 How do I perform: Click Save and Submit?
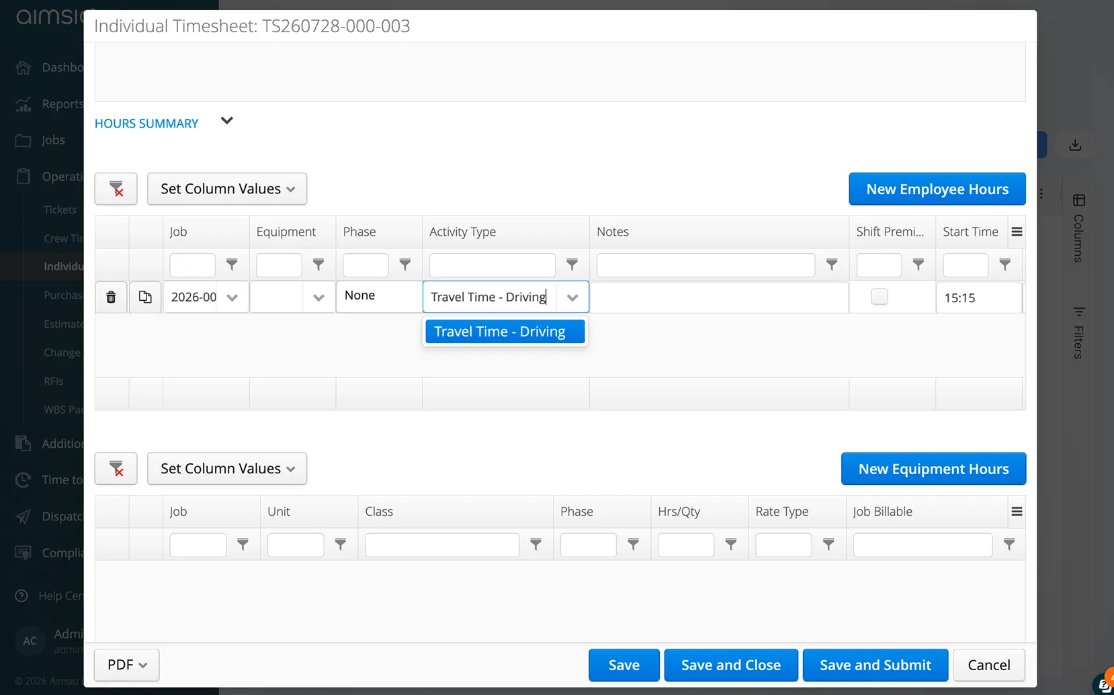click(x=875, y=665)
